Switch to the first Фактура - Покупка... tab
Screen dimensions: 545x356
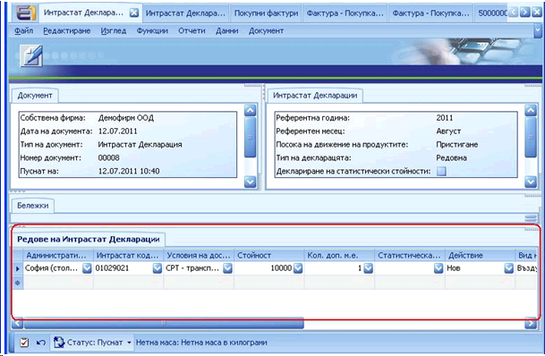pos(345,13)
